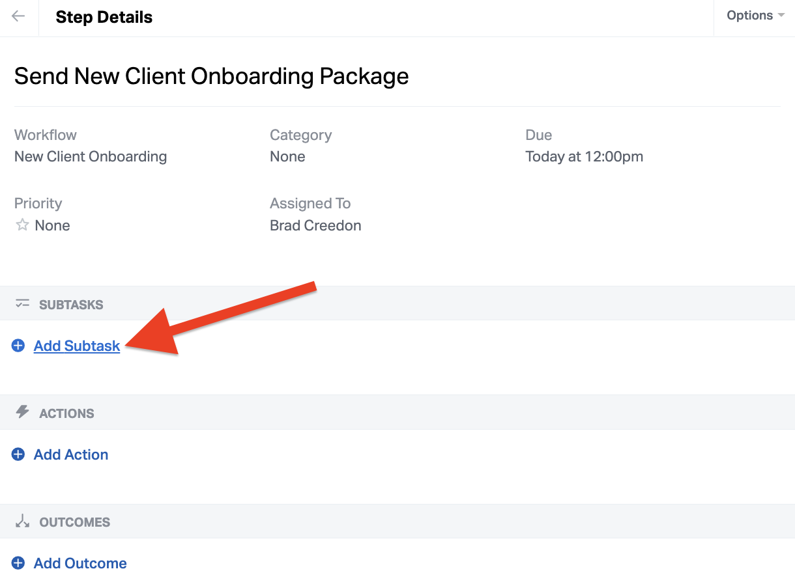
Task: Click the Add Subtask link
Action: pyautogui.click(x=77, y=346)
